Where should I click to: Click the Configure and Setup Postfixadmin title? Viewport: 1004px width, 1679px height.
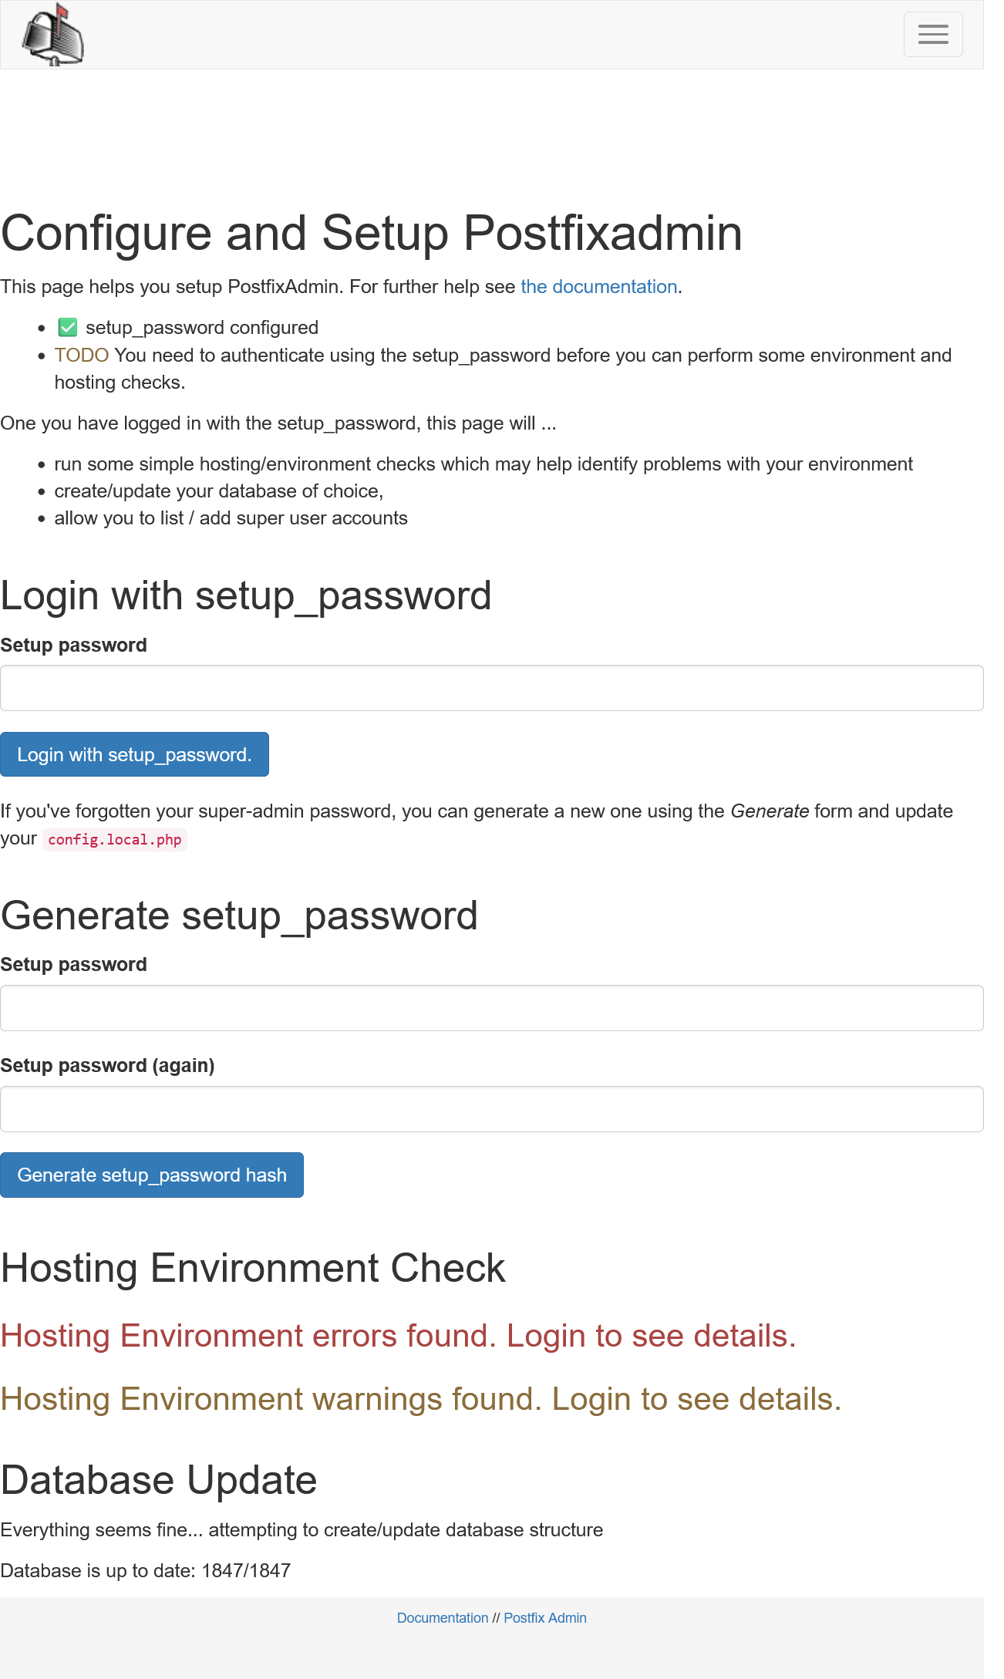[x=372, y=233]
